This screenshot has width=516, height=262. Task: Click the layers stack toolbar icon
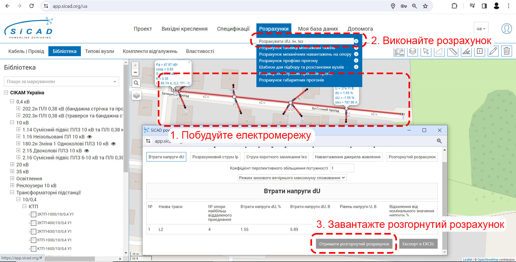click(413, 51)
